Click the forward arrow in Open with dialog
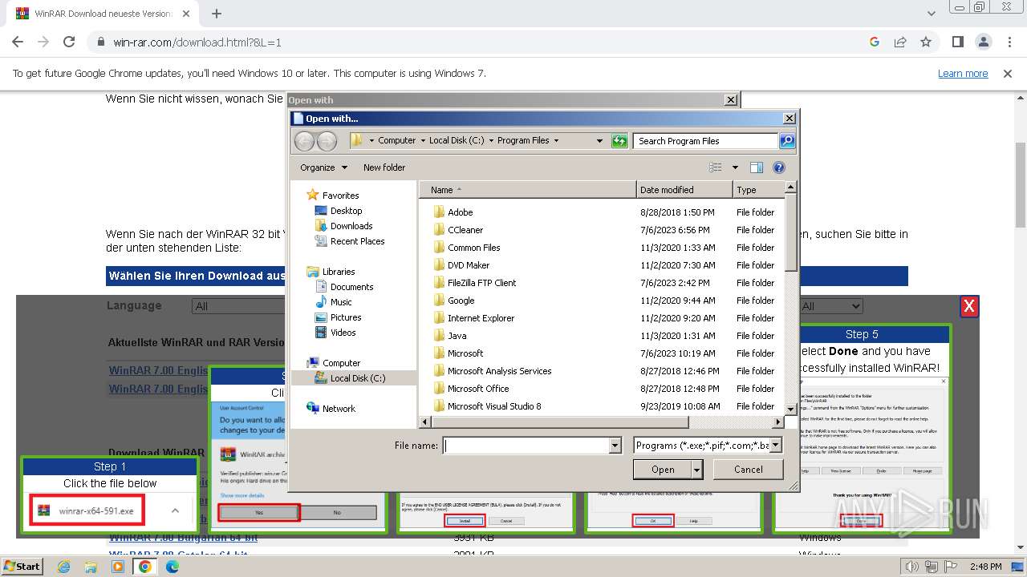This screenshot has height=577, width=1027. (x=327, y=141)
